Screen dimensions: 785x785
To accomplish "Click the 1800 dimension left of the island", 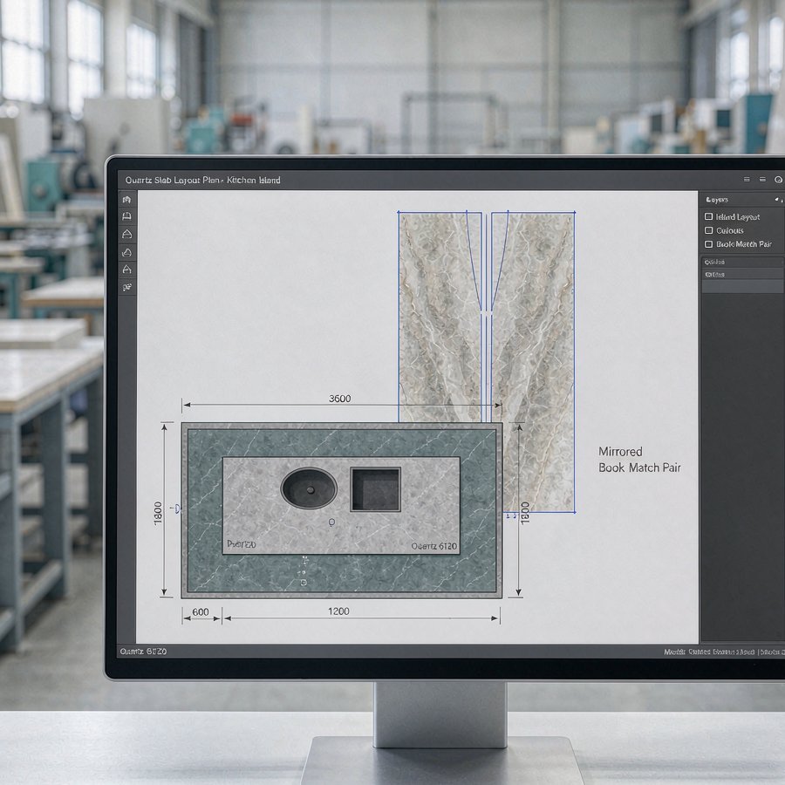I will point(158,513).
